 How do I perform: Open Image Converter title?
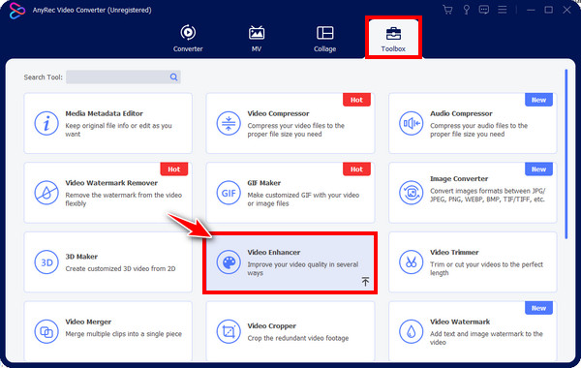pyautogui.click(x=459, y=178)
